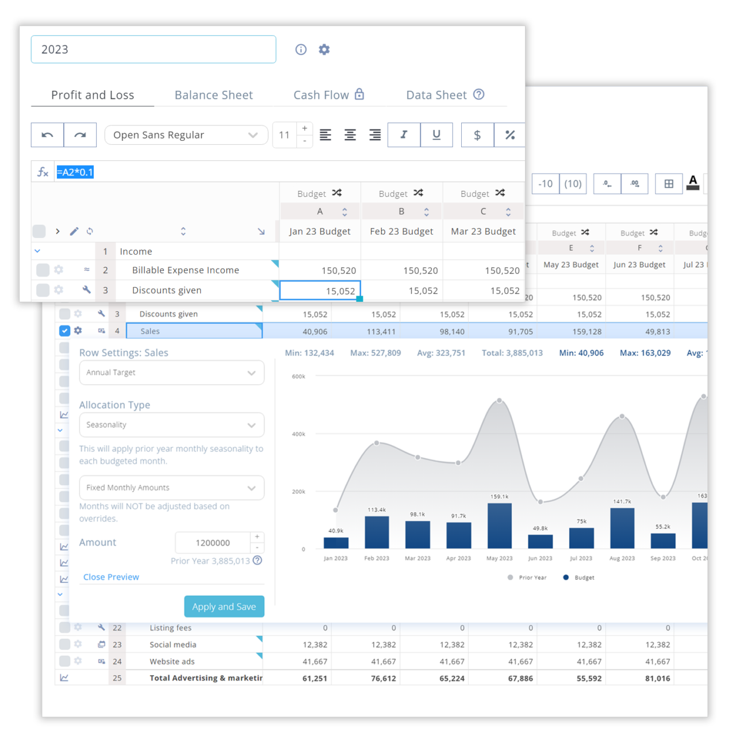Check the box on the Social media row

pos(64,644)
